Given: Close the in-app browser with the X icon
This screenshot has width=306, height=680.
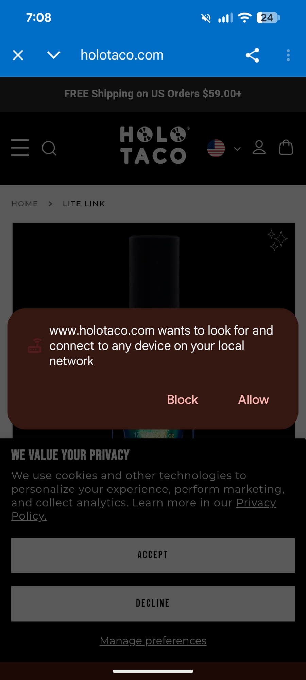Looking at the screenshot, I should [18, 55].
